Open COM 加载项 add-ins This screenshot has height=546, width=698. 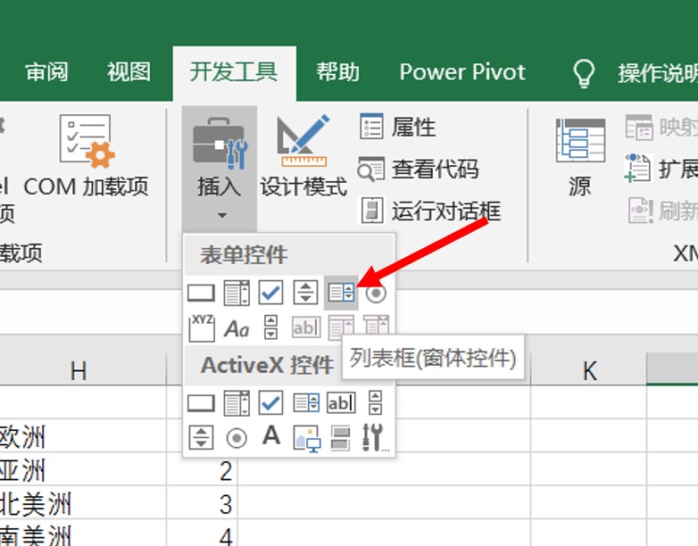(86, 156)
